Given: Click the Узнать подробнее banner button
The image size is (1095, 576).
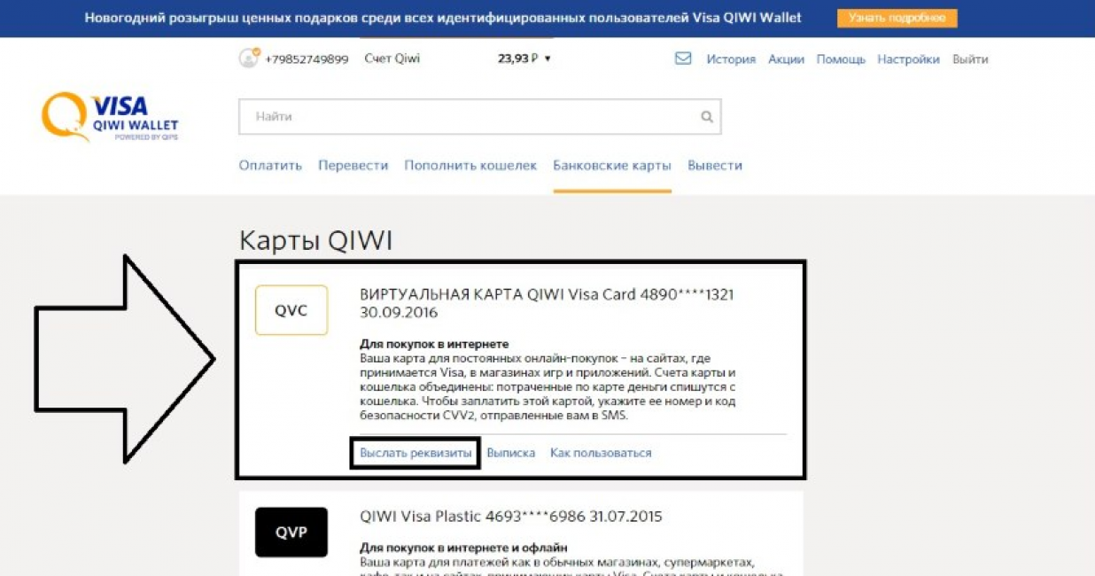Looking at the screenshot, I should [x=897, y=18].
